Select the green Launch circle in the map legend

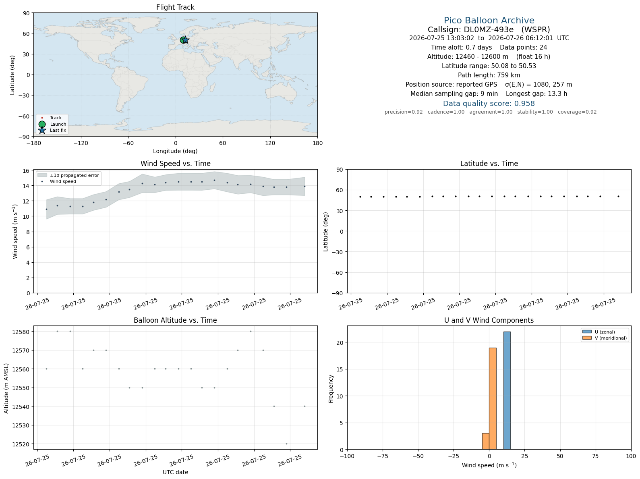tap(42, 124)
